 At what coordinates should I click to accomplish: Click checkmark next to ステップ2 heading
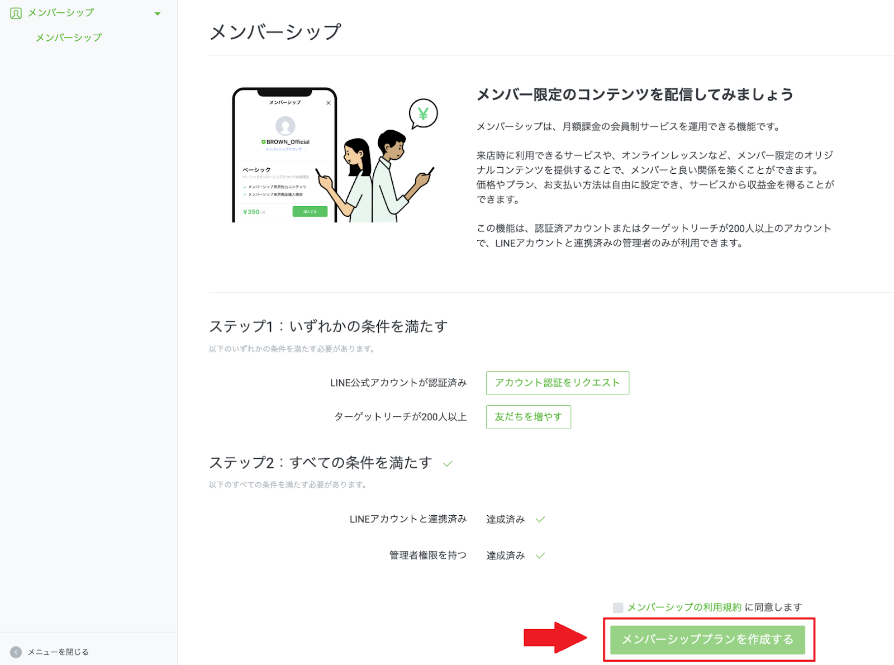[448, 464]
